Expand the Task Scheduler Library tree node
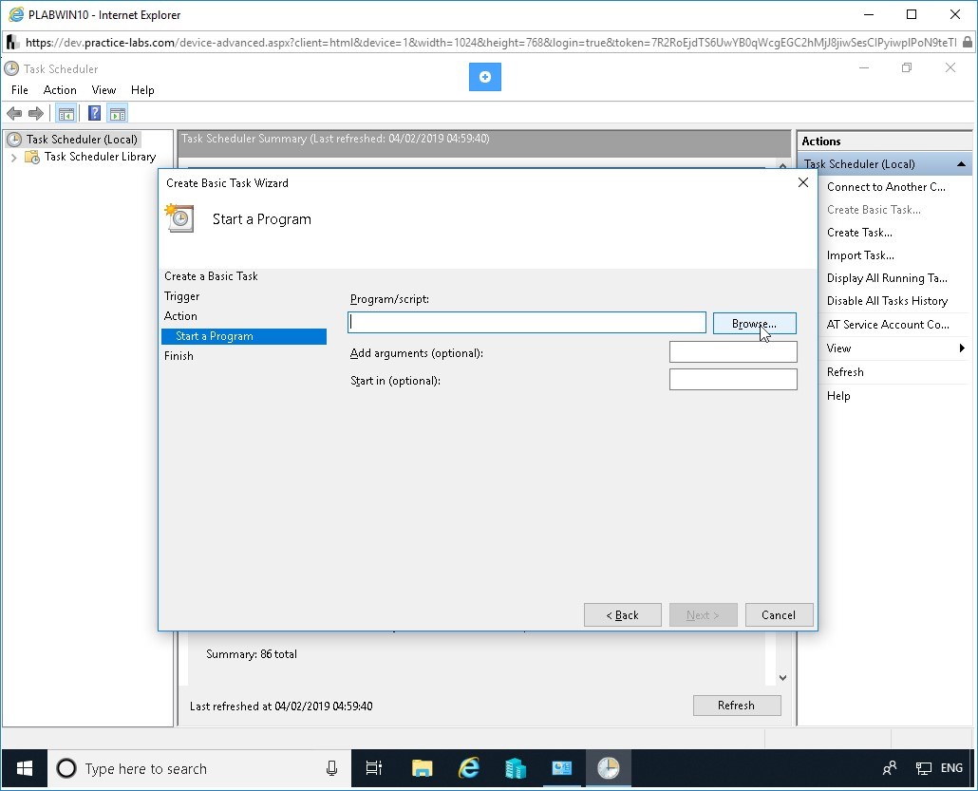The height and width of the screenshot is (791, 978). coord(13,158)
